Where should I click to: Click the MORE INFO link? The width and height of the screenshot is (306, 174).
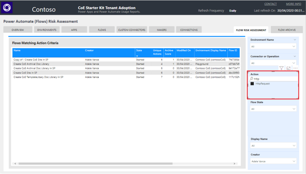(x=293, y=4)
